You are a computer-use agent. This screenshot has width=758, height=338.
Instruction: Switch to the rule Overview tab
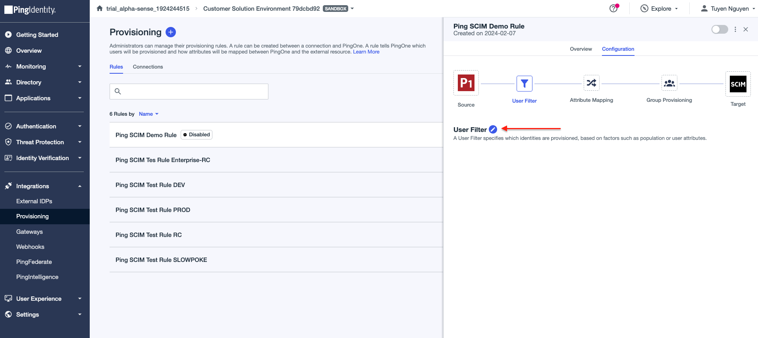(x=581, y=49)
